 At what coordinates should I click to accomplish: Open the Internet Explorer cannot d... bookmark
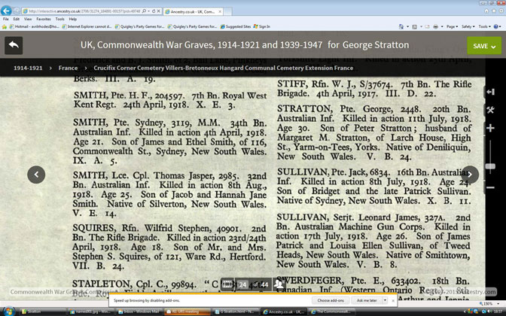coord(87,27)
